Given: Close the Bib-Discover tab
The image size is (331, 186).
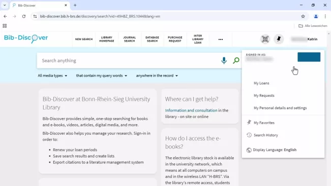Looking at the screenshot, I should click(66, 5).
